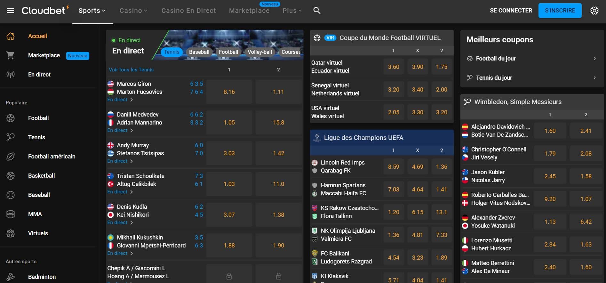The width and height of the screenshot is (606, 283).
Task: Select Virtuels icon in sidebar
Action: pos(11,233)
